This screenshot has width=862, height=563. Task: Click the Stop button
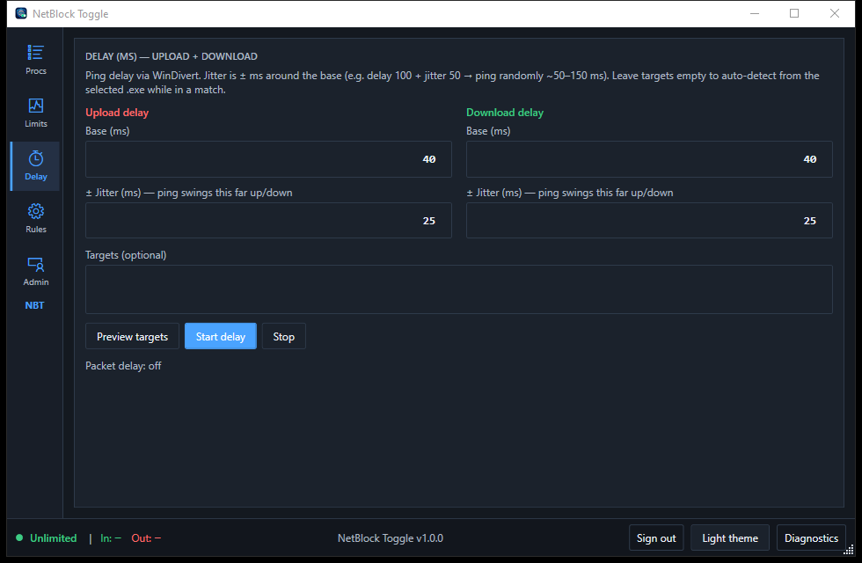pyautogui.click(x=283, y=336)
